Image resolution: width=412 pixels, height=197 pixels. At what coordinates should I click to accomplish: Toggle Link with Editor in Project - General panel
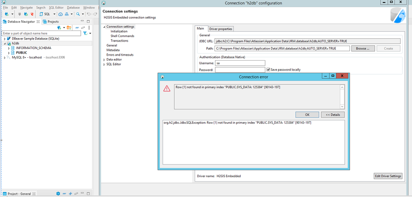click(76, 194)
